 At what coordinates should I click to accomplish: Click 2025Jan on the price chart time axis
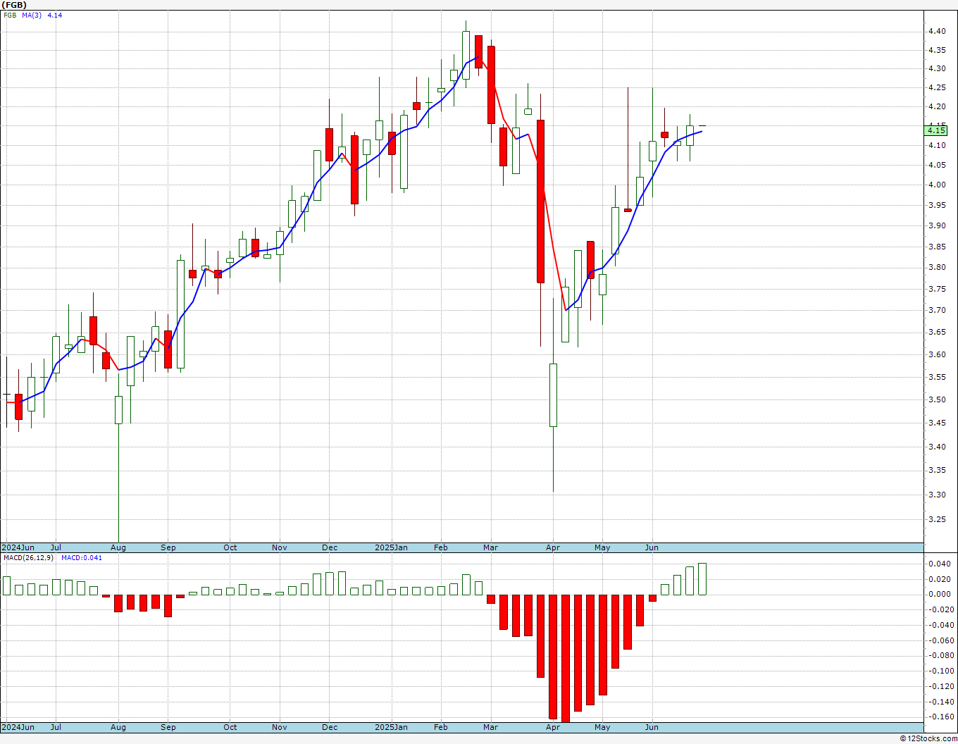pos(391,547)
